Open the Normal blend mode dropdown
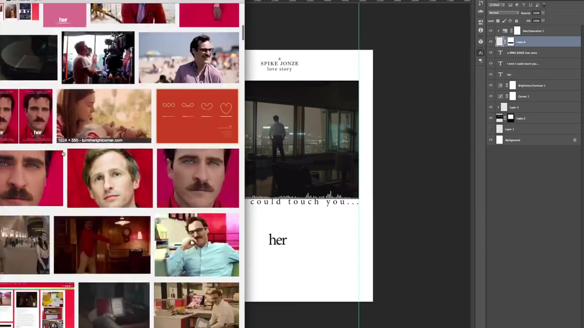 coord(504,13)
